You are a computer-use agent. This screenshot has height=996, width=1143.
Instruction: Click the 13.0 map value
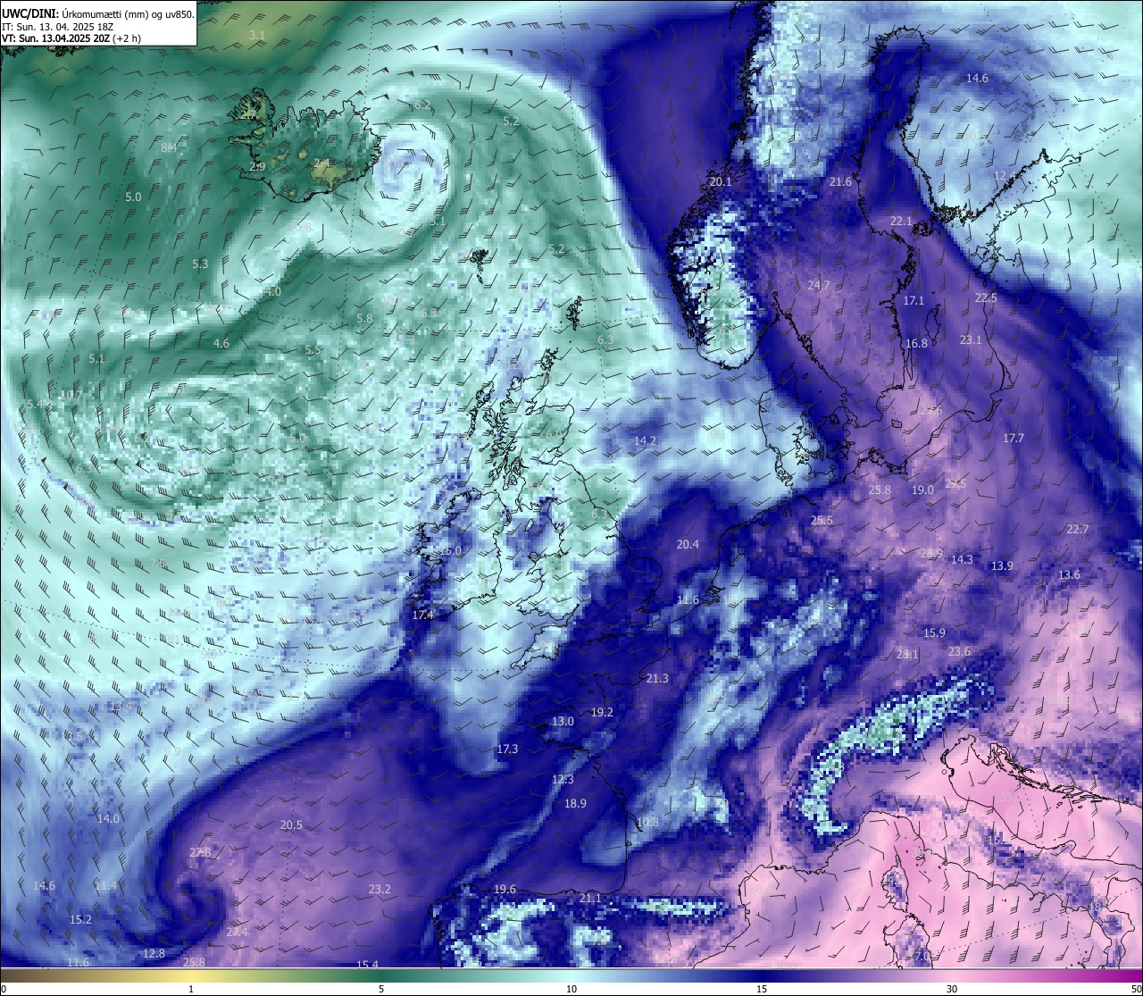[563, 721]
